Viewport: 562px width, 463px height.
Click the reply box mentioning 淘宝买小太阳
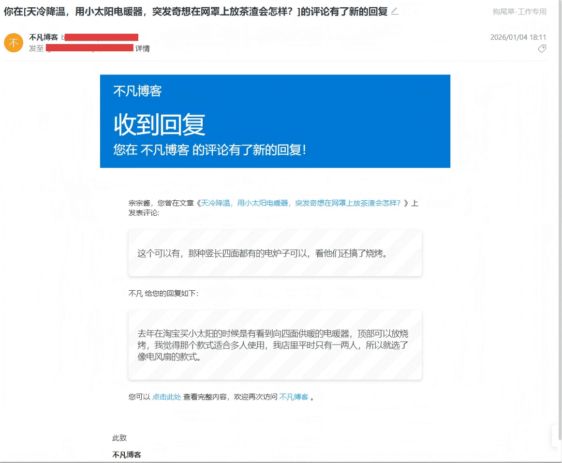point(275,345)
